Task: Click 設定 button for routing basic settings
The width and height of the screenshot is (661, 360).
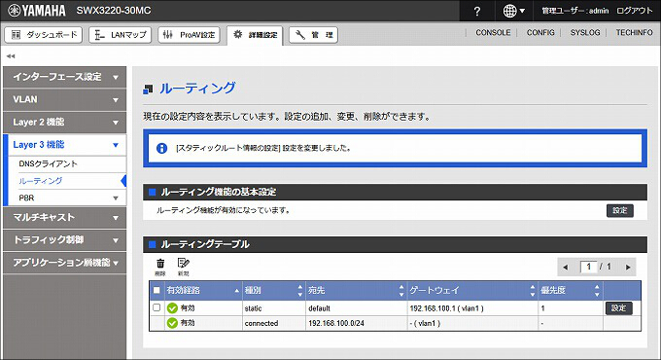Action: pos(620,210)
